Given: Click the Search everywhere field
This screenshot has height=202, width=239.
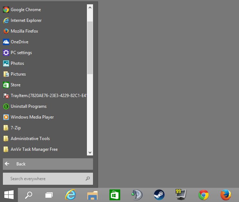Looking at the screenshot, I should tap(48, 179).
